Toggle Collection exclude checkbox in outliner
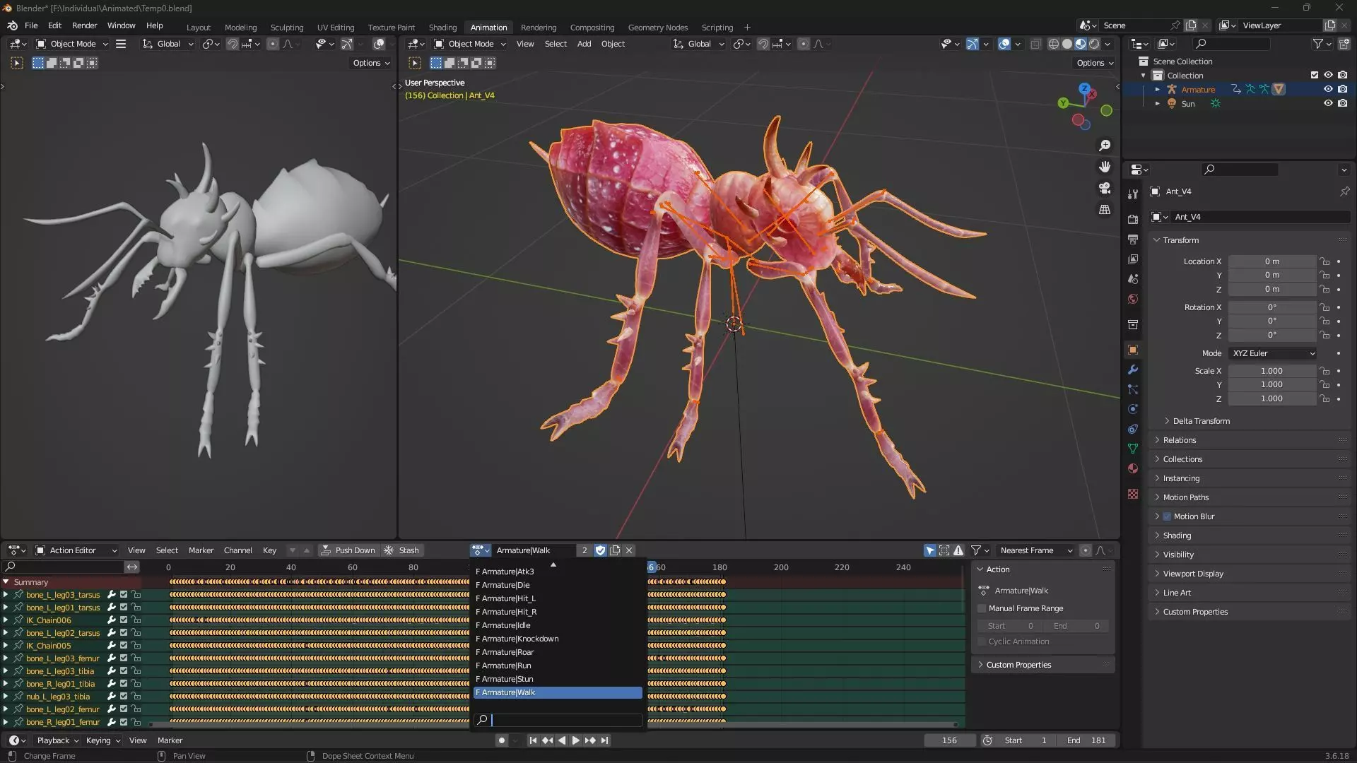This screenshot has height=763, width=1357. [1315, 75]
